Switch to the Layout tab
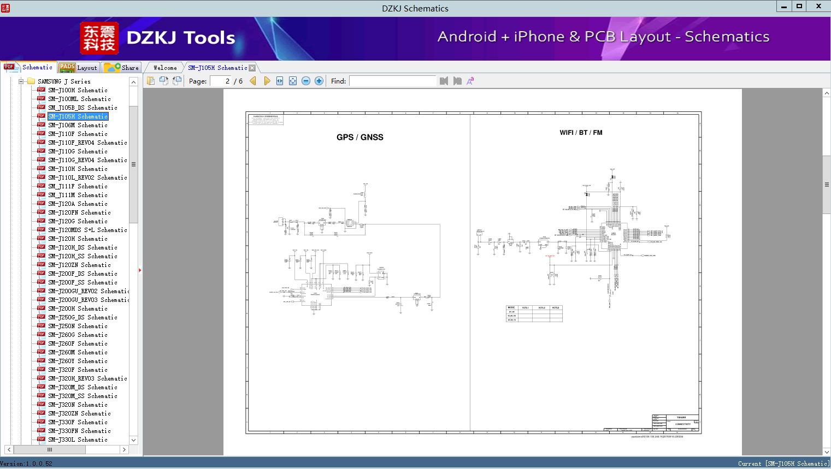The image size is (831, 469). coord(78,68)
